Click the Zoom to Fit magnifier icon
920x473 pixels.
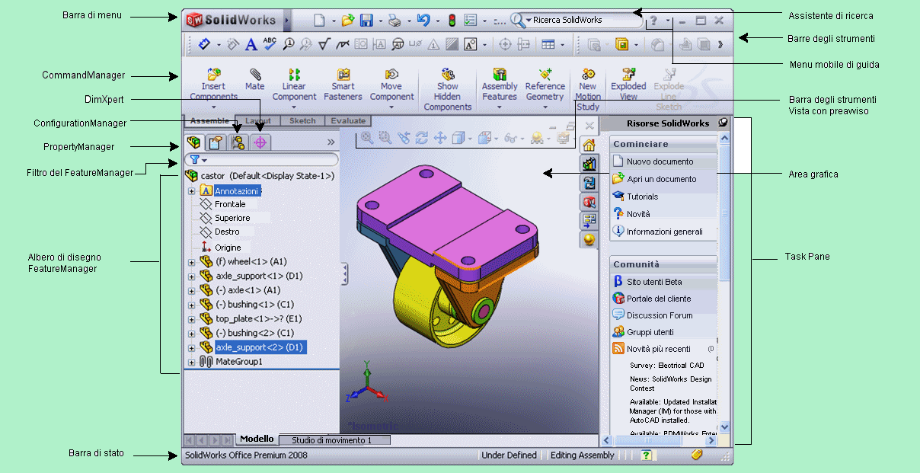point(367,138)
